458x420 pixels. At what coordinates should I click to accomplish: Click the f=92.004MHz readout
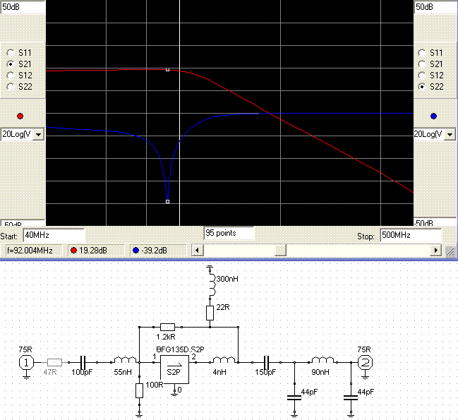(x=34, y=251)
